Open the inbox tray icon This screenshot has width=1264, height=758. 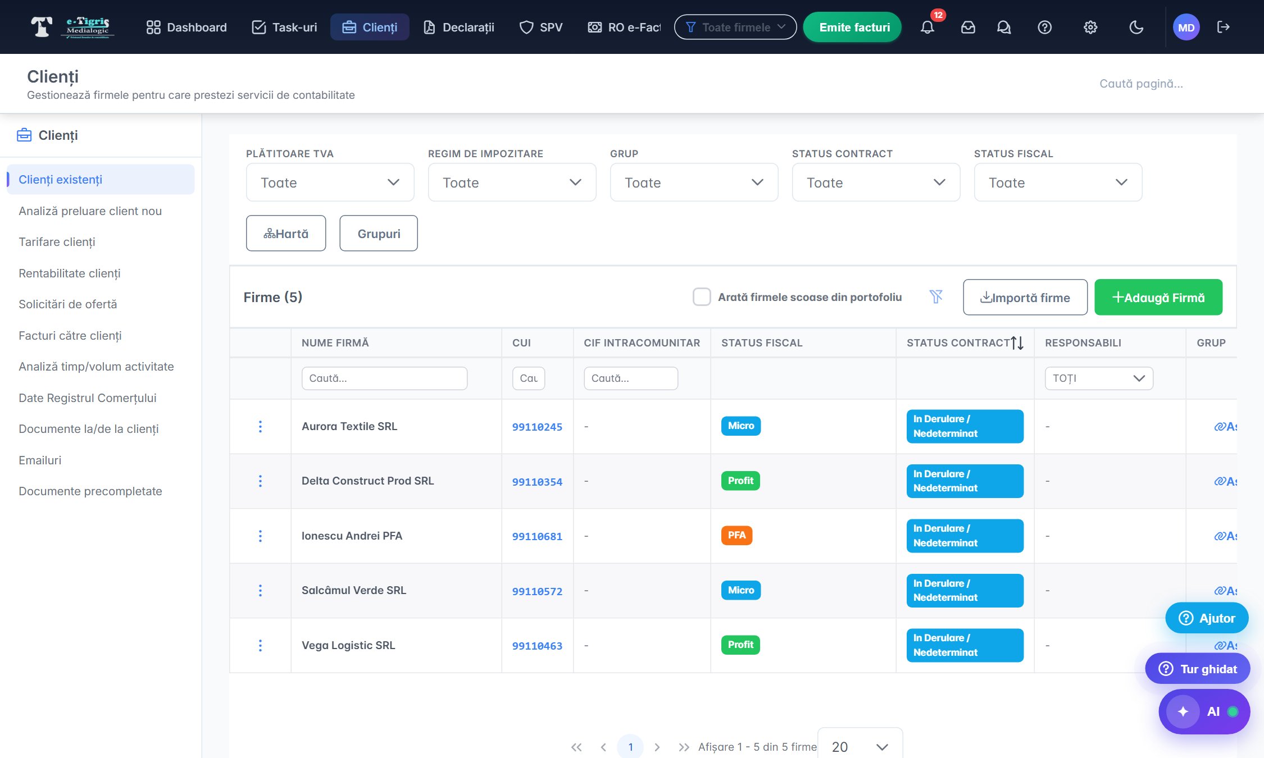[968, 27]
